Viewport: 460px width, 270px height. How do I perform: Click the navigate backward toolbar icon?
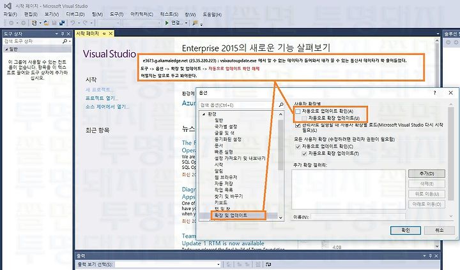[x=11, y=23]
